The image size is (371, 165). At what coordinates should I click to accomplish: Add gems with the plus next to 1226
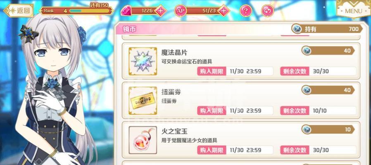pos(160,11)
